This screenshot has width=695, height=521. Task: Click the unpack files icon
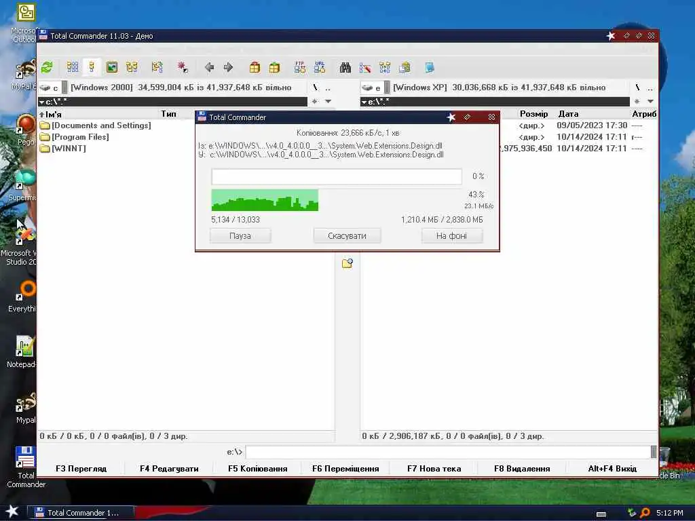point(274,67)
